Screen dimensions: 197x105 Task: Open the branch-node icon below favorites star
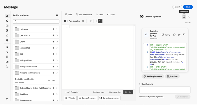[7, 52]
